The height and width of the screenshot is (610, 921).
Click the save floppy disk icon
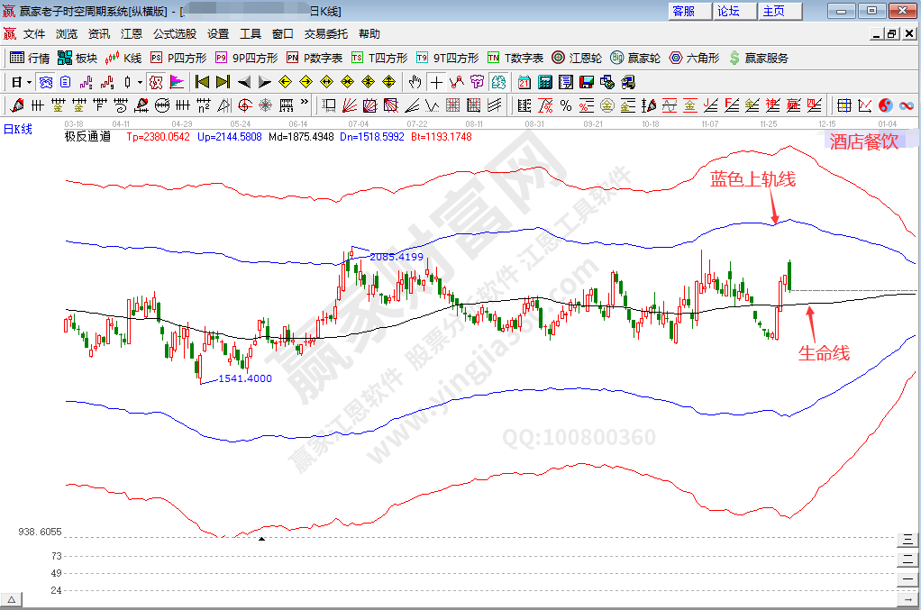pos(587,82)
